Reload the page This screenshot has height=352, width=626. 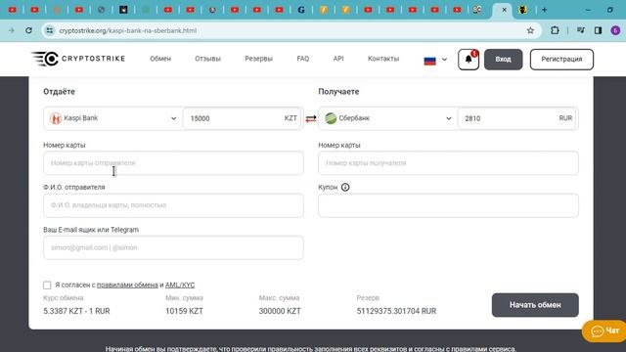(x=28, y=30)
